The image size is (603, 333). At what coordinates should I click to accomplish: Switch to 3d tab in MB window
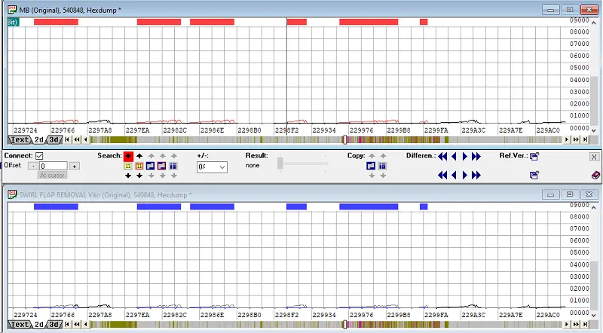54,139
